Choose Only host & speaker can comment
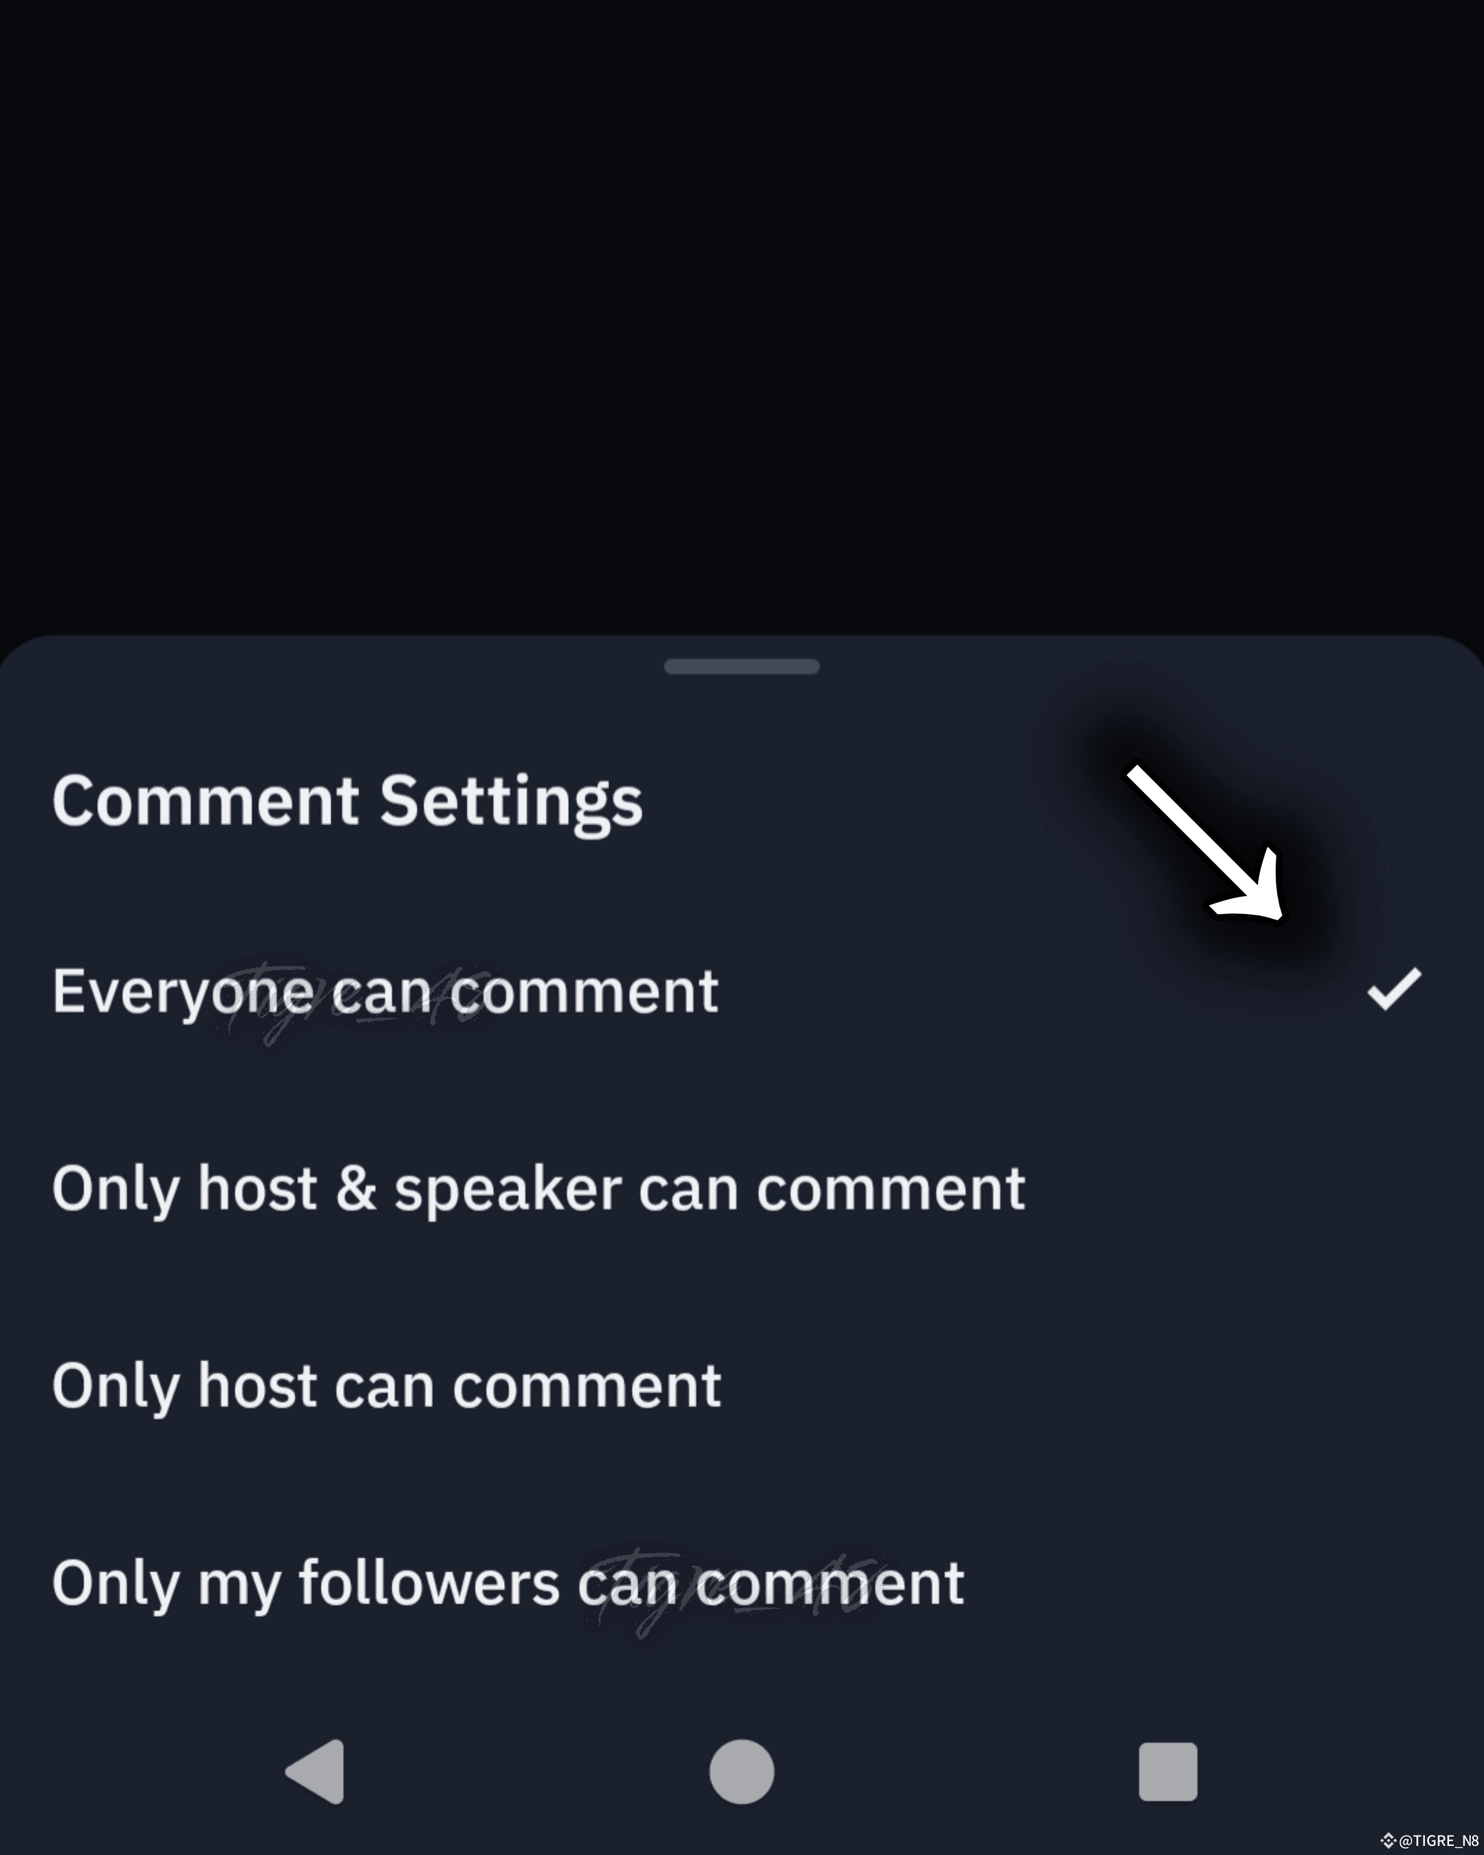The height and width of the screenshot is (1855, 1484). click(x=741, y=1188)
